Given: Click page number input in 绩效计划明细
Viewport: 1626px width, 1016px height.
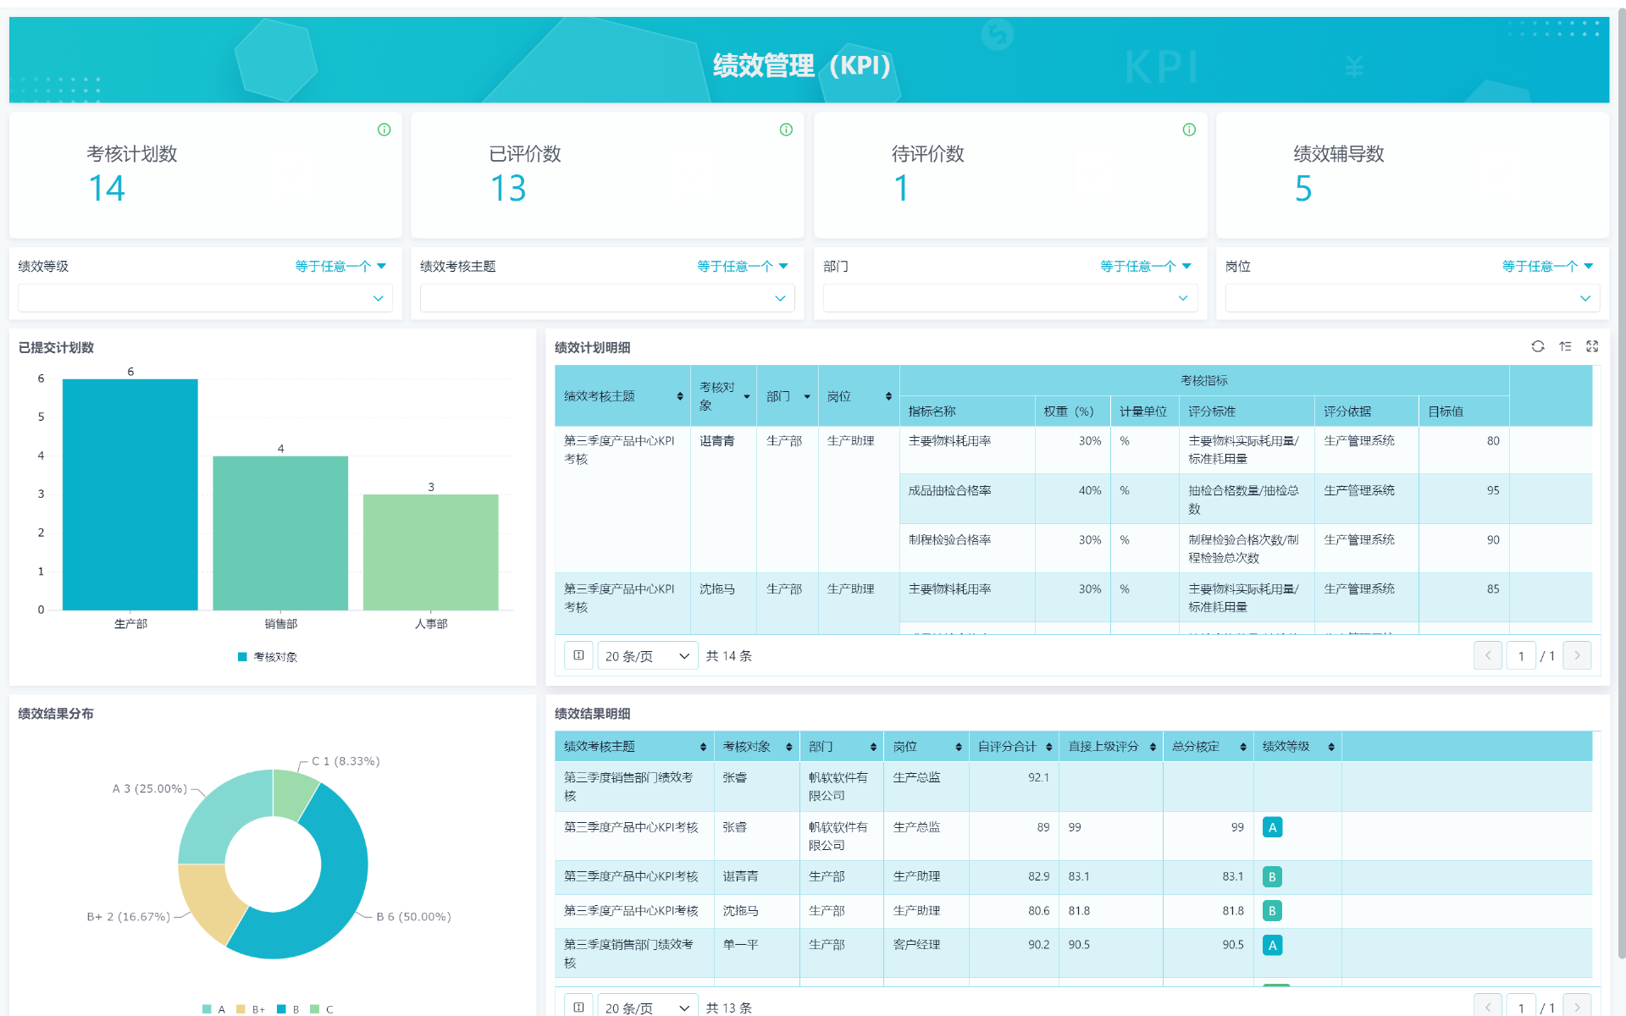Looking at the screenshot, I should pos(1521,655).
